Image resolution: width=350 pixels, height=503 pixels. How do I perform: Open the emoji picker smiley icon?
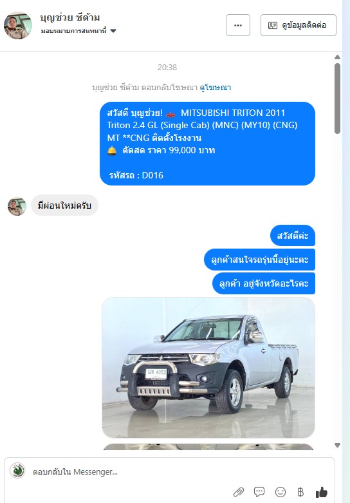click(x=281, y=492)
